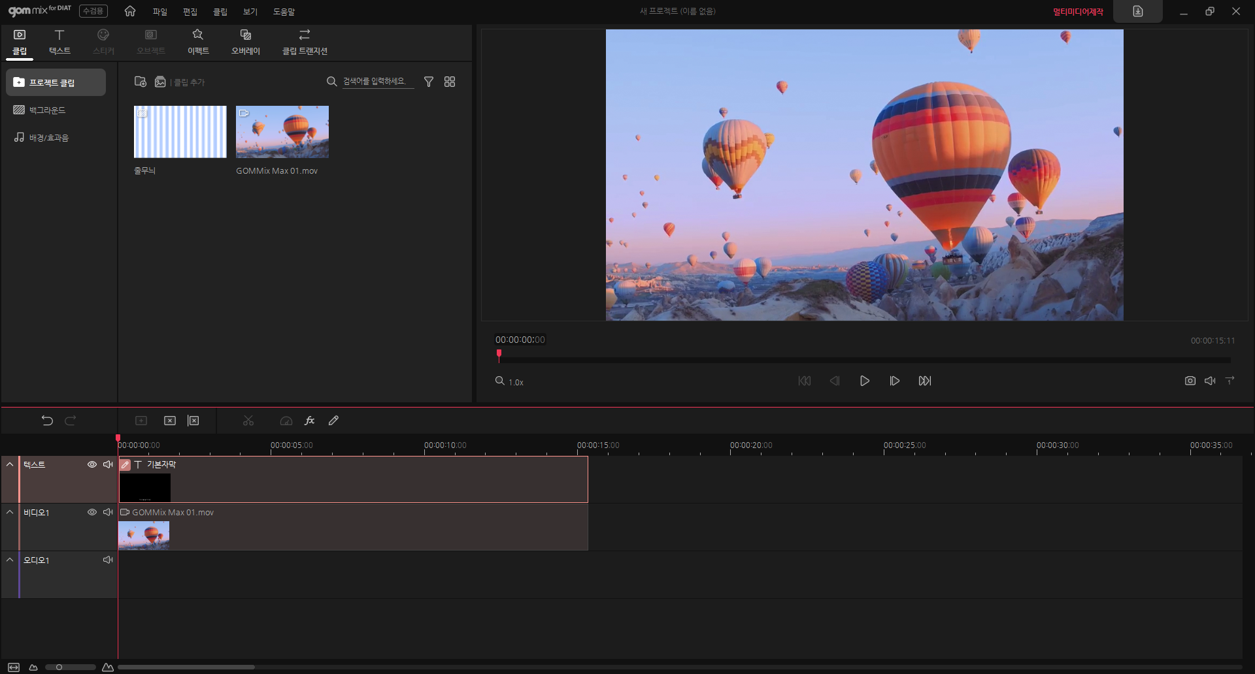Toggle visibility of 비디오1 track
This screenshot has width=1255, height=674.
[92, 512]
